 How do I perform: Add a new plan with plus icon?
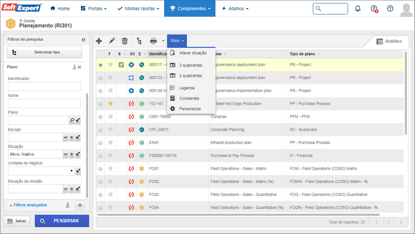click(99, 41)
